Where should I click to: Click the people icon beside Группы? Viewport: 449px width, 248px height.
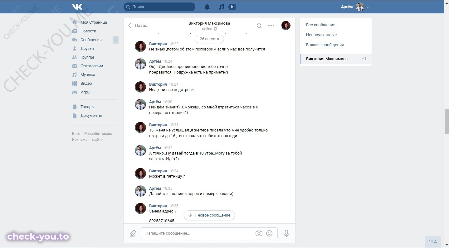pyautogui.click(x=75, y=57)
